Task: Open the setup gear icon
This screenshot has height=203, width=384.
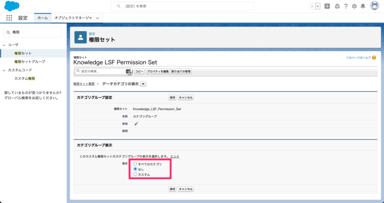Action: pos(354,6)
